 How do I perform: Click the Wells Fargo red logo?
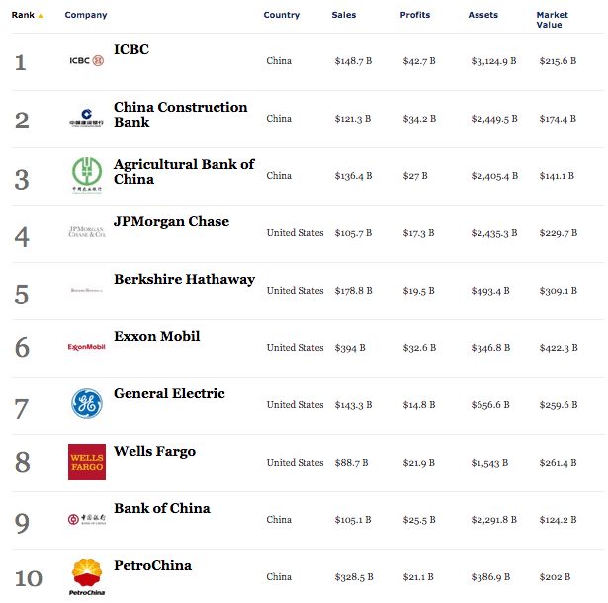[86, 462]
